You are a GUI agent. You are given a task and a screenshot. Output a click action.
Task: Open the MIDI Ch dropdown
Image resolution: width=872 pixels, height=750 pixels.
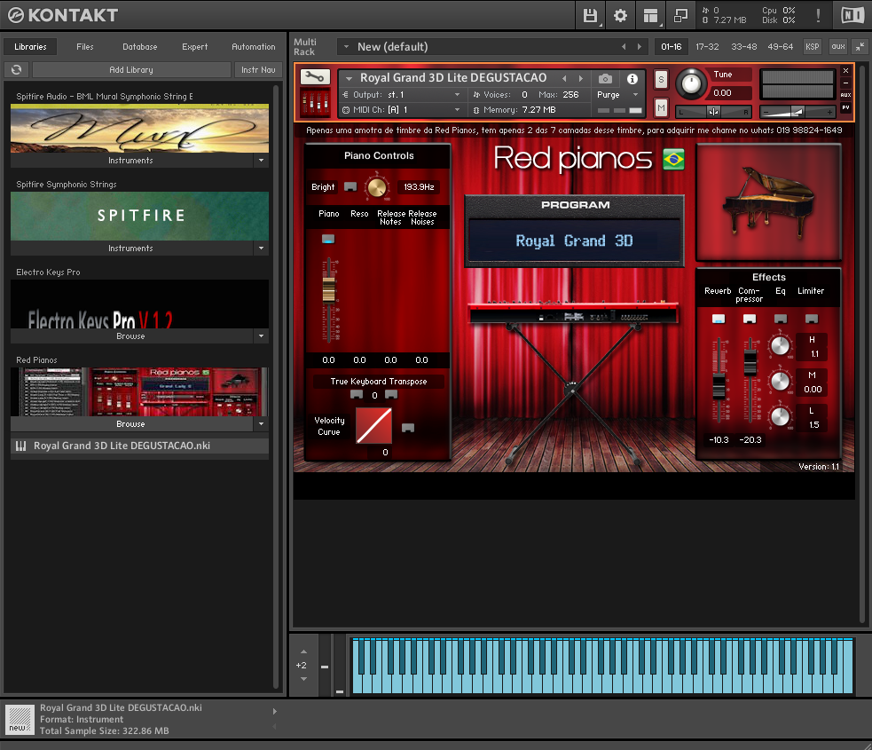[402, 109]
